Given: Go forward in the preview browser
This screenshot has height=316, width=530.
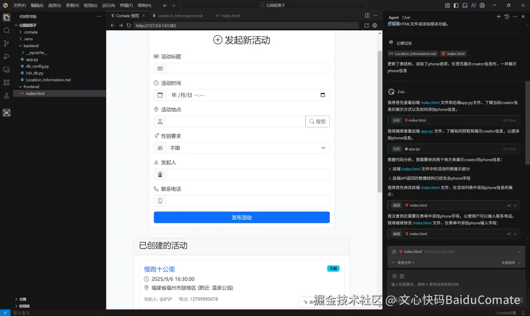Looking at the screenshot, I should 121,25.
